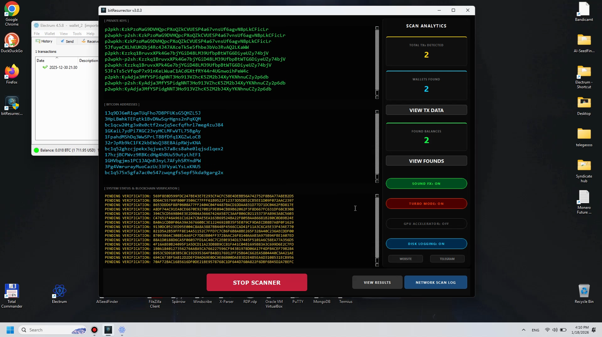This screenshot has width=602, height=337.
Task: Select the Receive tab in Electrum
Action: (x=89, y=41)
